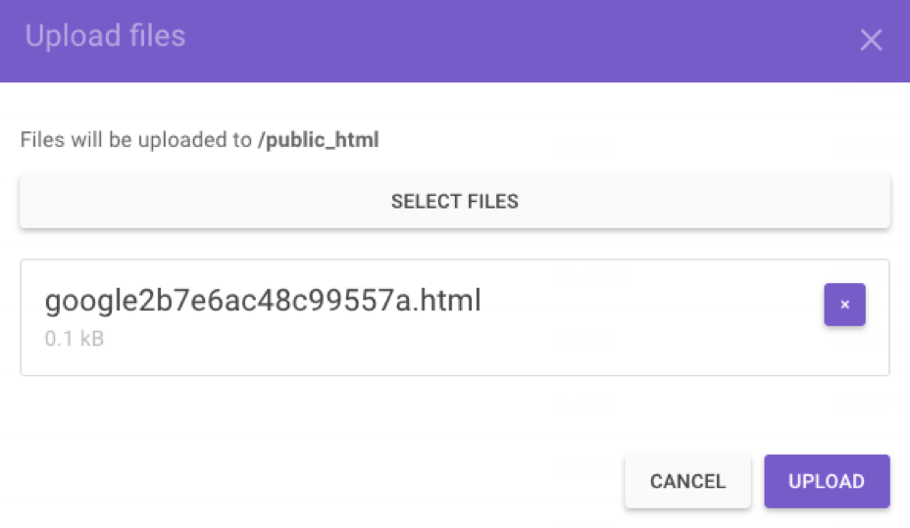Click "Files will be uploaded to" text
The image size is (910, 528).
[136, 140]
